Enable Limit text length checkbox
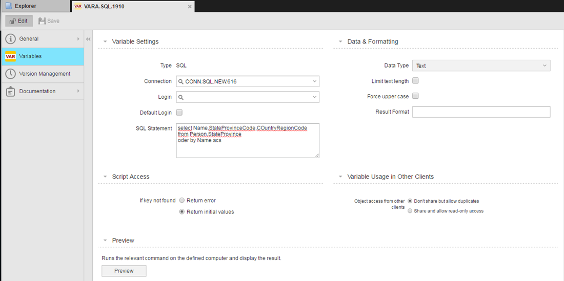 [415, 81]
